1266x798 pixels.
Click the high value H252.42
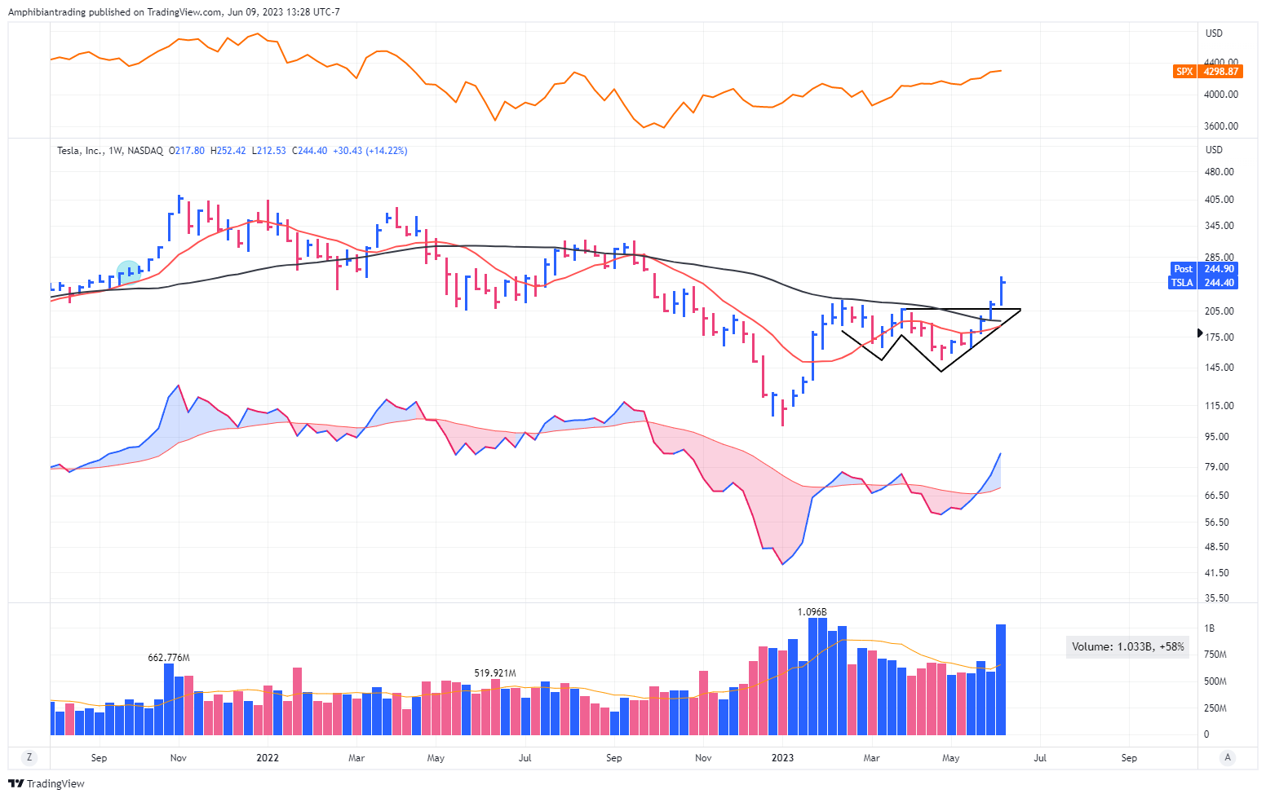[228, 151]
